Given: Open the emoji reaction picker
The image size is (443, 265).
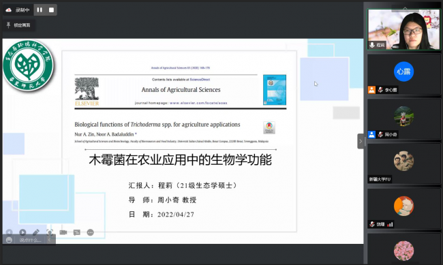Looking at the screenshot, I should (9, 240).
